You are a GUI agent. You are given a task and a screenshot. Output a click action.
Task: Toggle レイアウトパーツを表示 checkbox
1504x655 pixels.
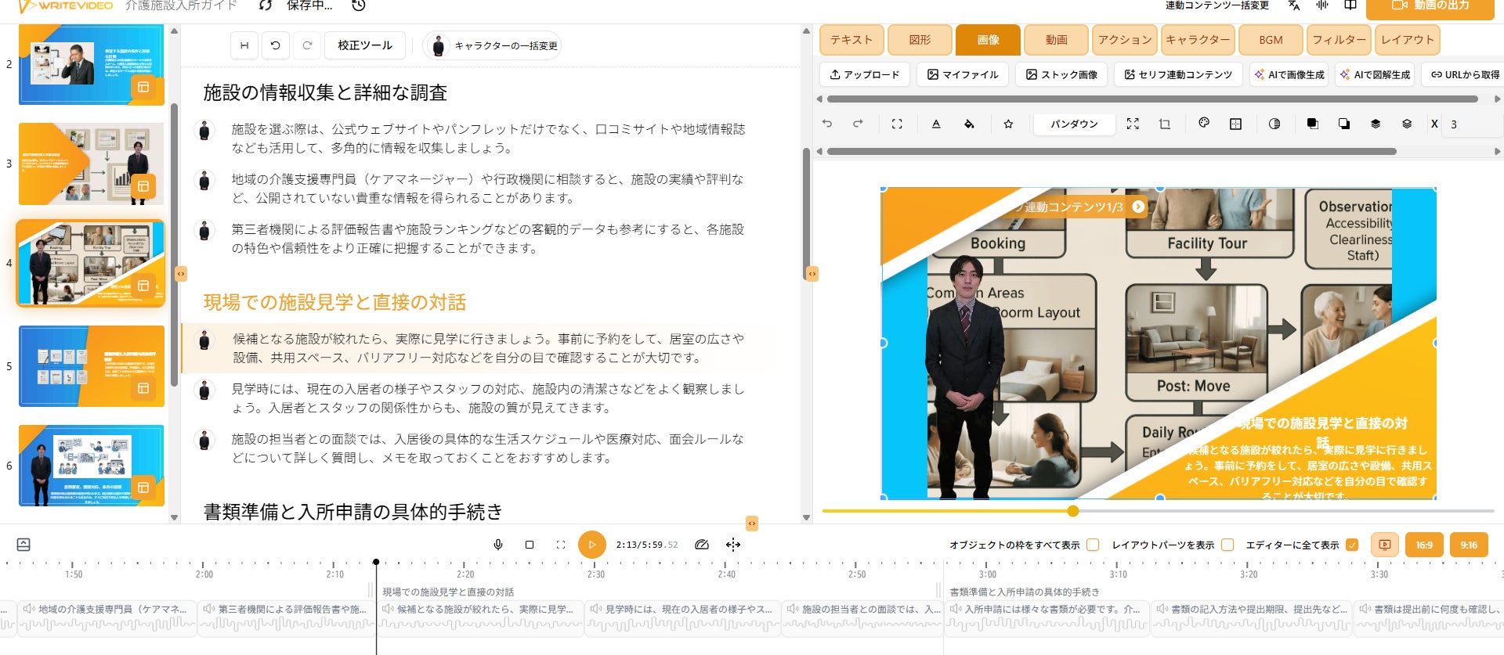pyautogui.click(x=1227, y=545)
